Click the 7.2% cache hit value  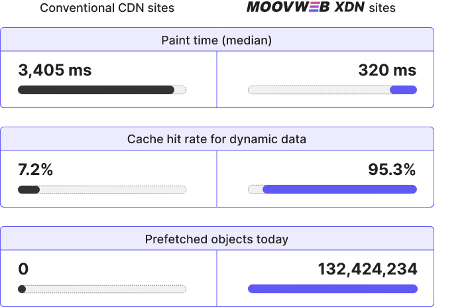point(36,170)
